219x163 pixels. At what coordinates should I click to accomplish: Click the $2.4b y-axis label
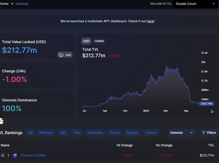(204, 53)
